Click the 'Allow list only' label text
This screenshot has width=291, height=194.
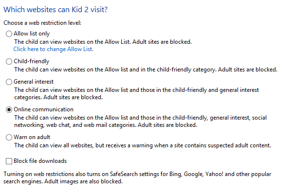tap(32, 34)
